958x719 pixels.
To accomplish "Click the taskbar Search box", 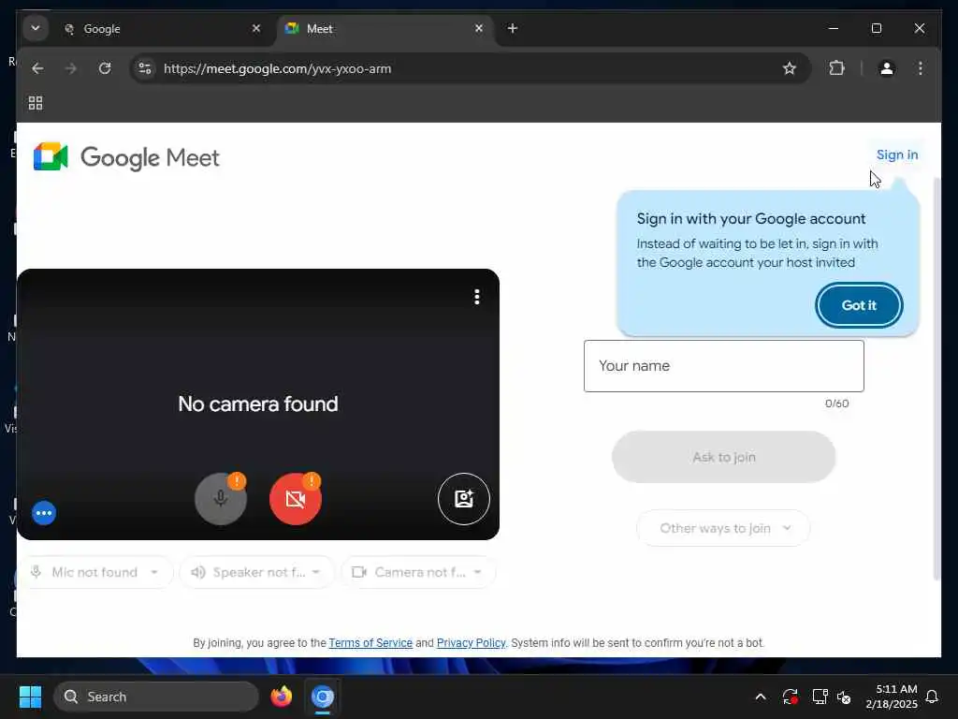I will click(x=156, y=697).
